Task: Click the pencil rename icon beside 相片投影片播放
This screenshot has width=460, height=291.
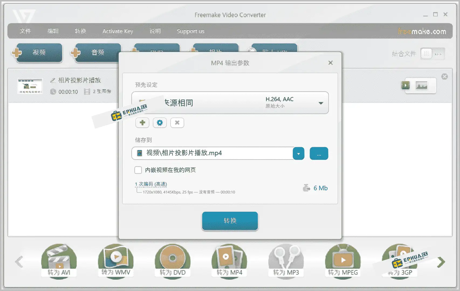Action: (x=53, y=80)
